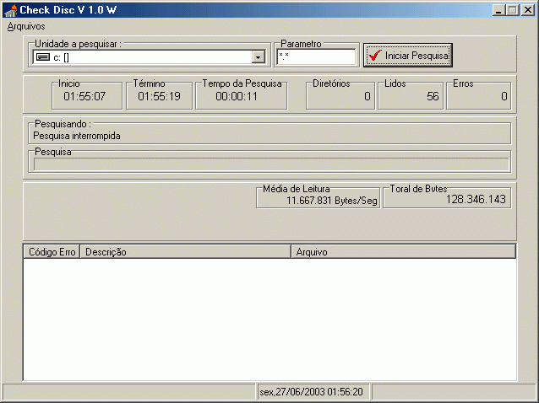This screenshot has height=403, width=539.
Task: Close the Check Disc window
Action: 527,9
